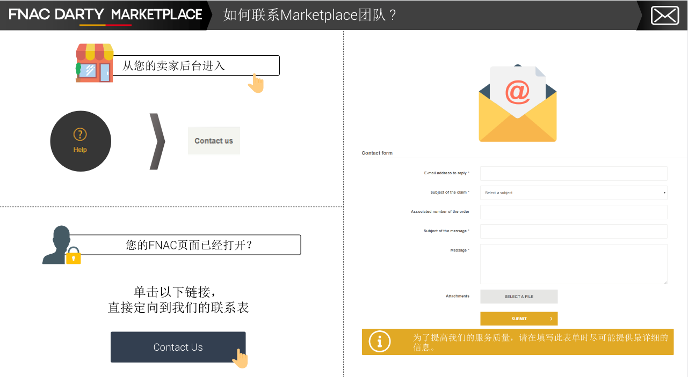The image size is (688, 377).
Task: Click the large email @ envelope illustration
Action: tap(517, 104)
